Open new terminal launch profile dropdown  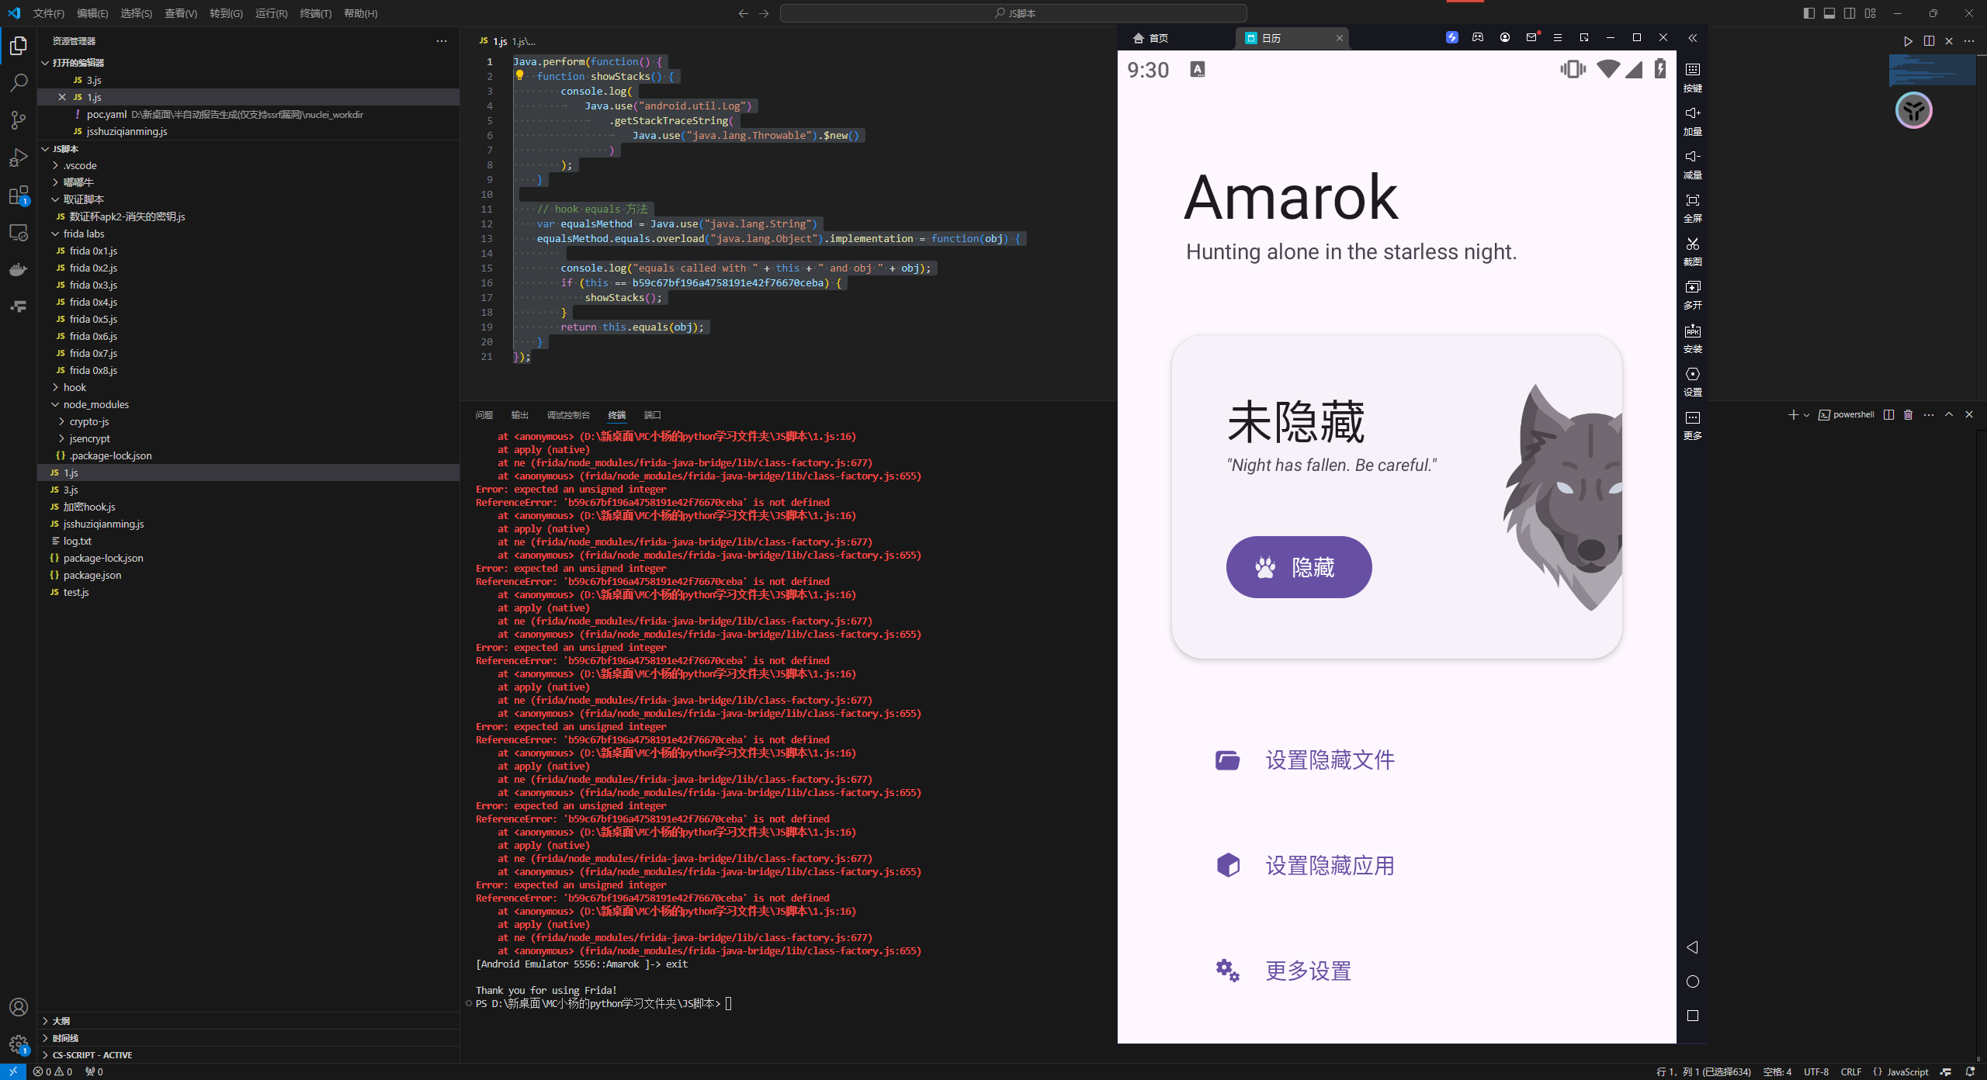click(1806, 415)
